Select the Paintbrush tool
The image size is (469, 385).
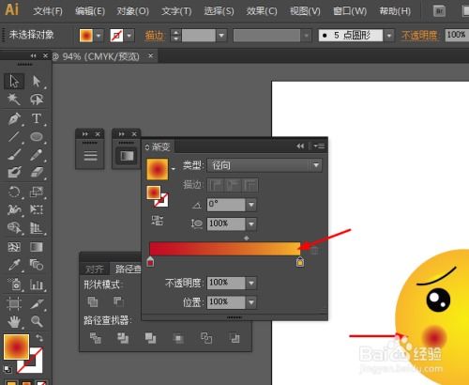coord(14,155)
